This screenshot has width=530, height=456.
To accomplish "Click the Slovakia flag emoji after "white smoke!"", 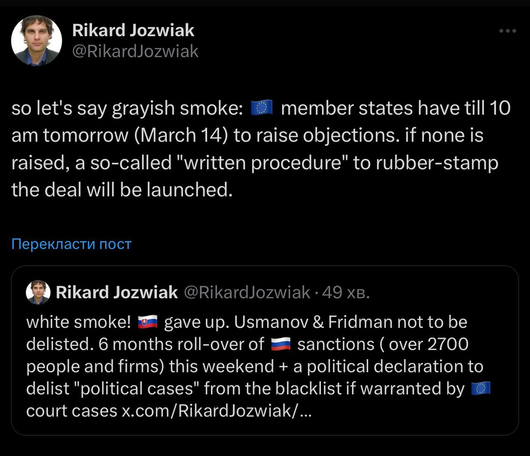I will pyautogui.click(x=148, y=322).
